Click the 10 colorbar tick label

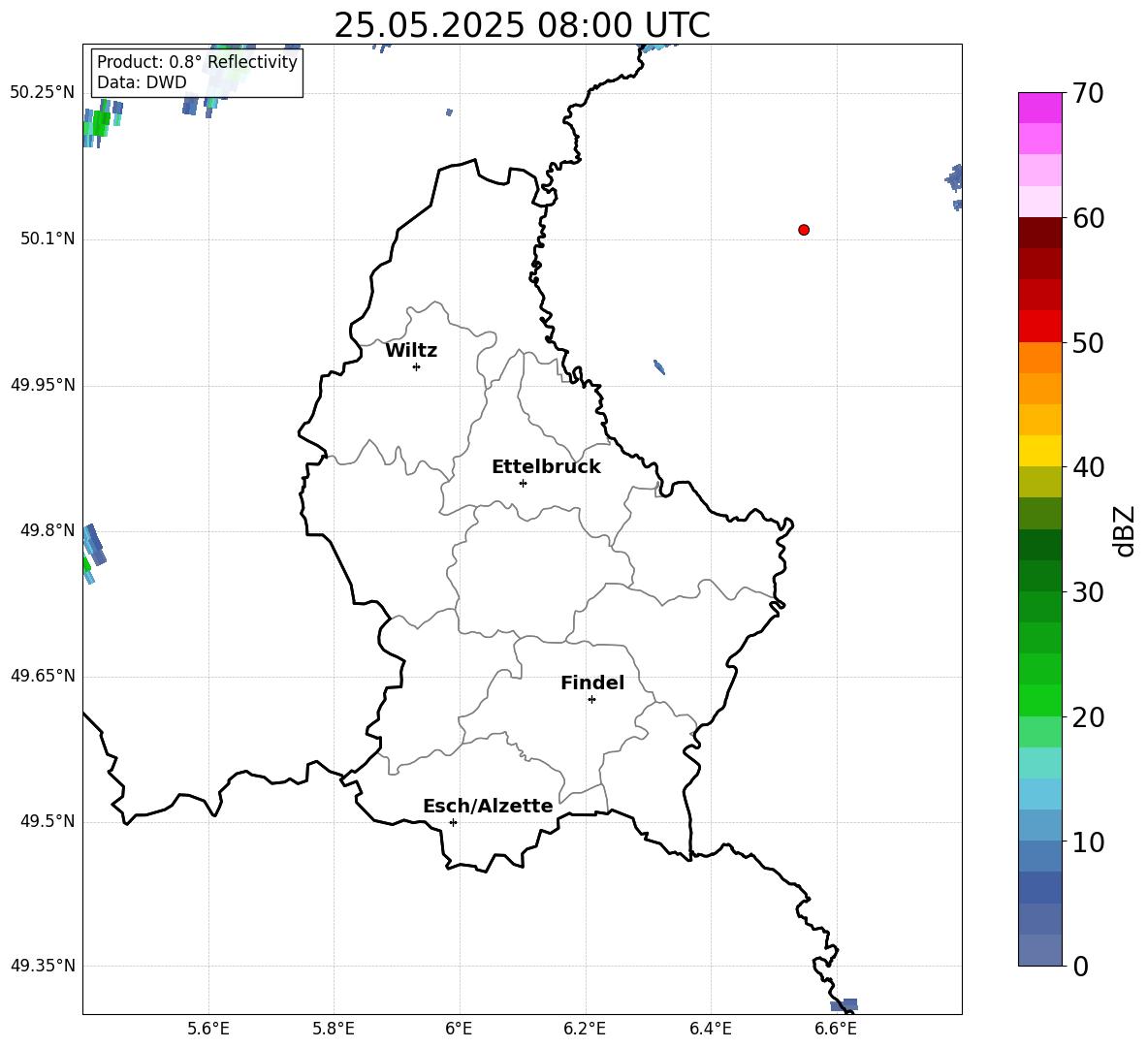pyautogui.click(x=1088, y=842)
